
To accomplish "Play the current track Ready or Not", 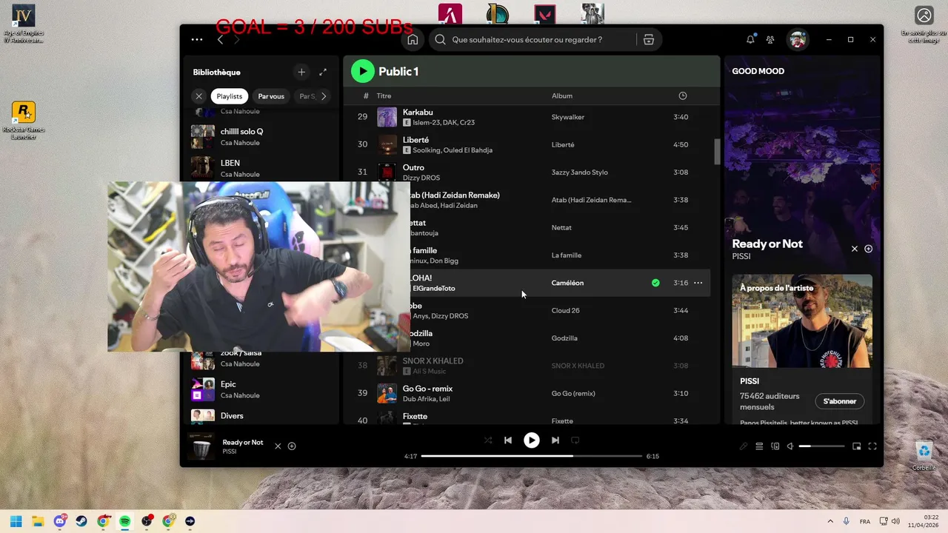I will point(532,440).
